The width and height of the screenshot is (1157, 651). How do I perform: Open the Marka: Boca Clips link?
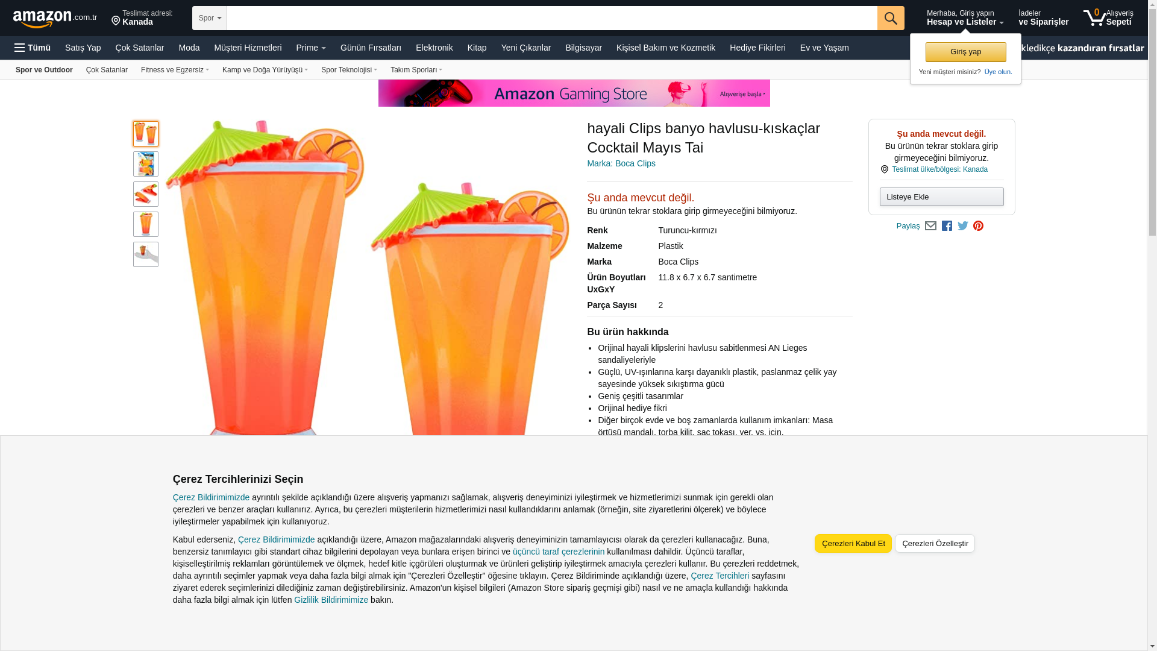(x=621, y=163)
